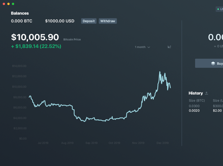Click the green +$1,839.14 gain indicator
The image size is (223, 166).
[36, 47]
